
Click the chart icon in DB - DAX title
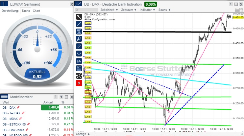(78, 4)
